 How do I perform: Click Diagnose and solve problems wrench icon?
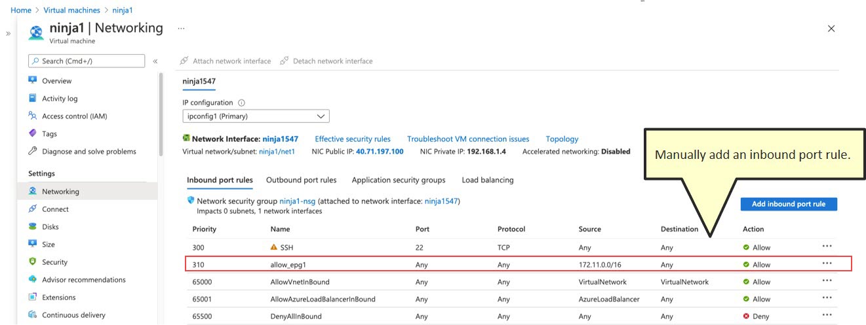(33, 151)
